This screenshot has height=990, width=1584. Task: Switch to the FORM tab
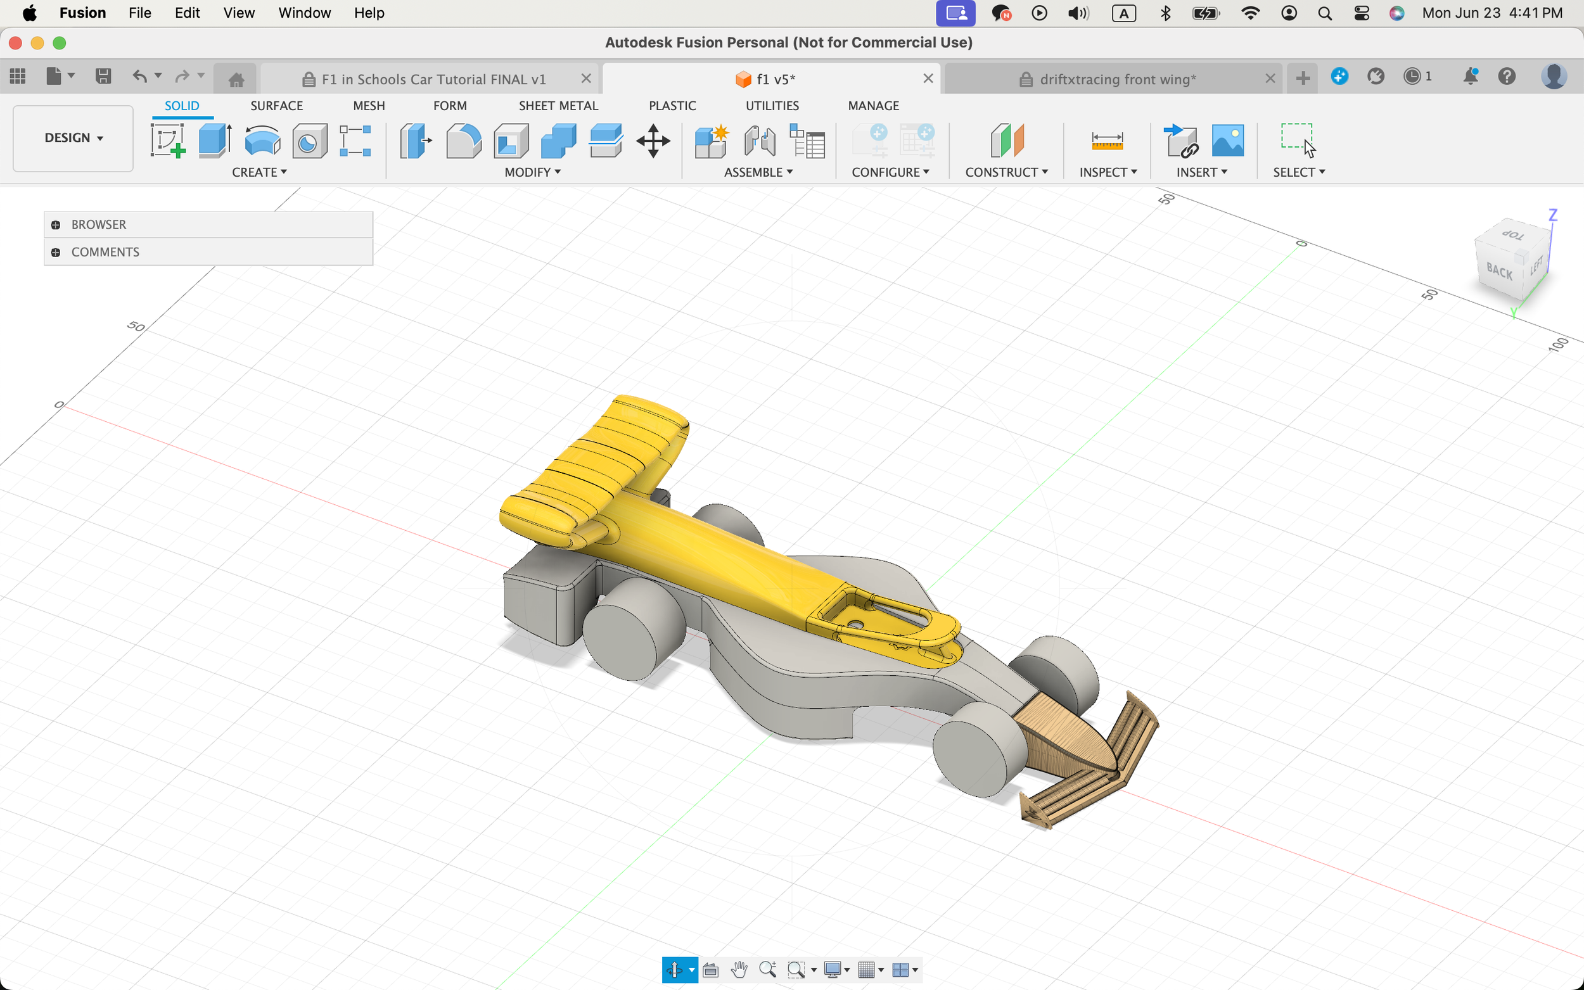(450, 106)
